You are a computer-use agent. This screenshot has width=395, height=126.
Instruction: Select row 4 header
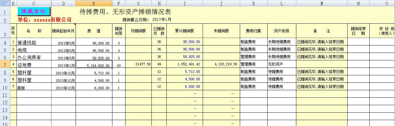[5, 42]
